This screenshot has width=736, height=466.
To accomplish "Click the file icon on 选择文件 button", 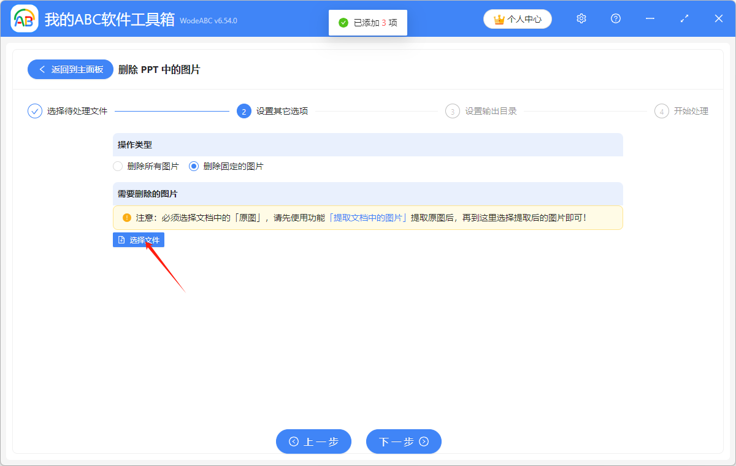I will pyautogui.click(x=120, y=240).
